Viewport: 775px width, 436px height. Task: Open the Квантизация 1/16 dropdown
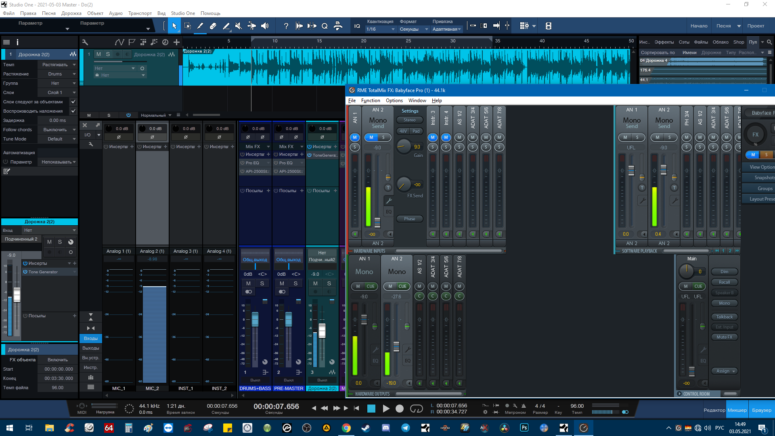(380, 29)
